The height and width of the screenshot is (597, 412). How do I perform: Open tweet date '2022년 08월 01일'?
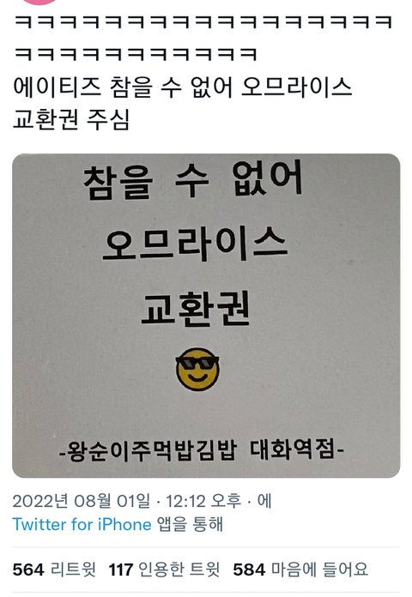click(x=82, y=501)
